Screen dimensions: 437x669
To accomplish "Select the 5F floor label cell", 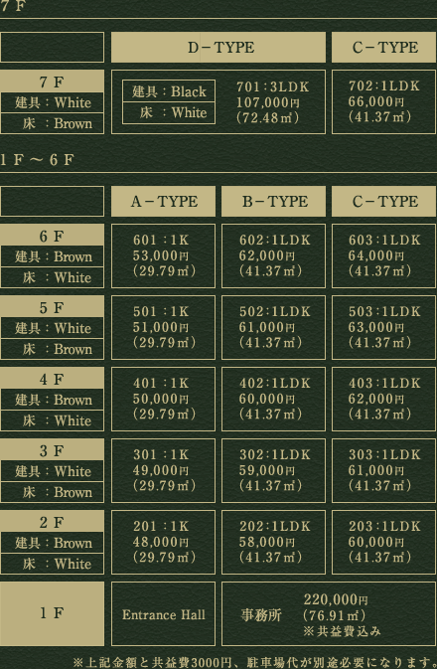I will [52, 307].
